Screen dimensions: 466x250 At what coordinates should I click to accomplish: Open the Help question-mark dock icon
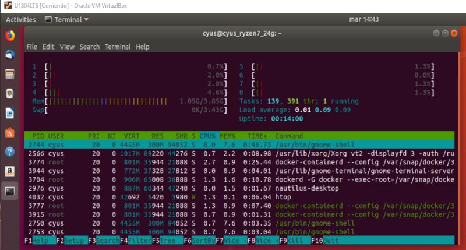click(x=10, y=152)
